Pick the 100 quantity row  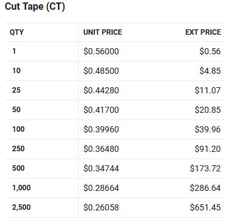pyautogui.click(x=115, y=129)
